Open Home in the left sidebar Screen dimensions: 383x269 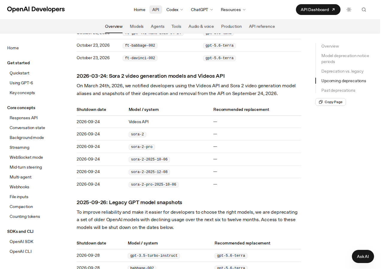[13, 48]
